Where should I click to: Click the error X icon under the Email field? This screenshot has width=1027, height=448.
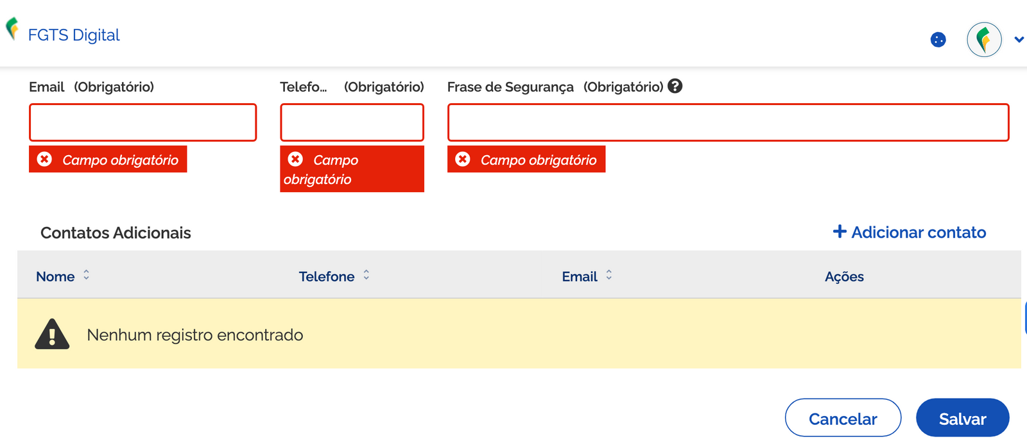click(44, 160)
